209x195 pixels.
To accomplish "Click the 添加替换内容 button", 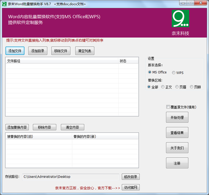I will pyautogui.click(x=17, y=127).
